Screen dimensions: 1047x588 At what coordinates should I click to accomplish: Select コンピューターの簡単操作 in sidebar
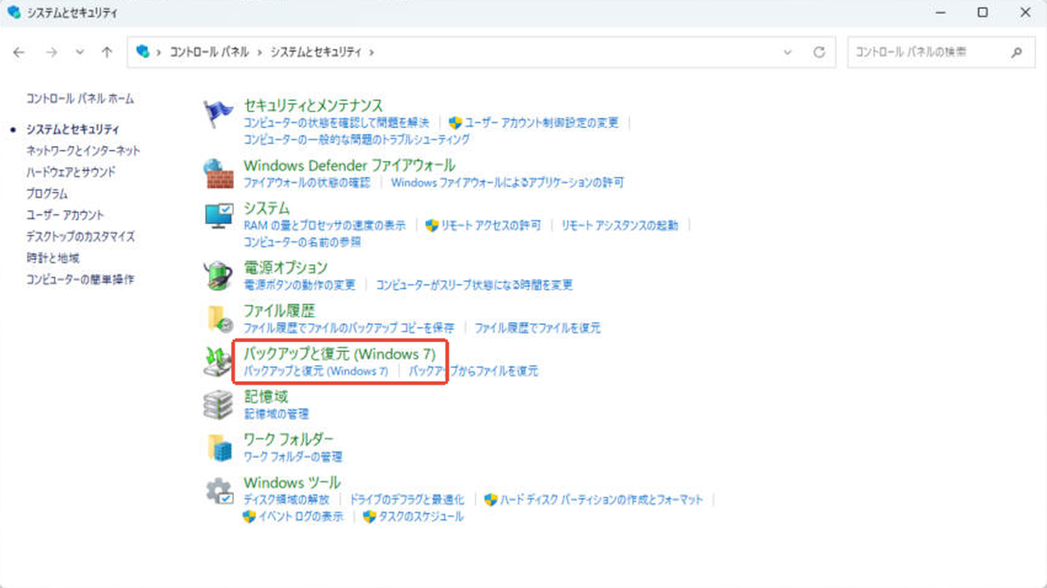pos(80,279)
